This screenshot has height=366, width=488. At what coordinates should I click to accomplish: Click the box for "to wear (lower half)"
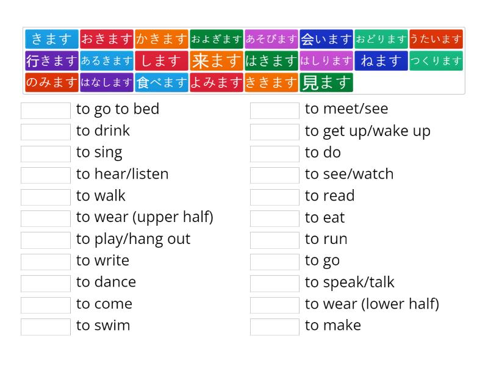point(274,305)
